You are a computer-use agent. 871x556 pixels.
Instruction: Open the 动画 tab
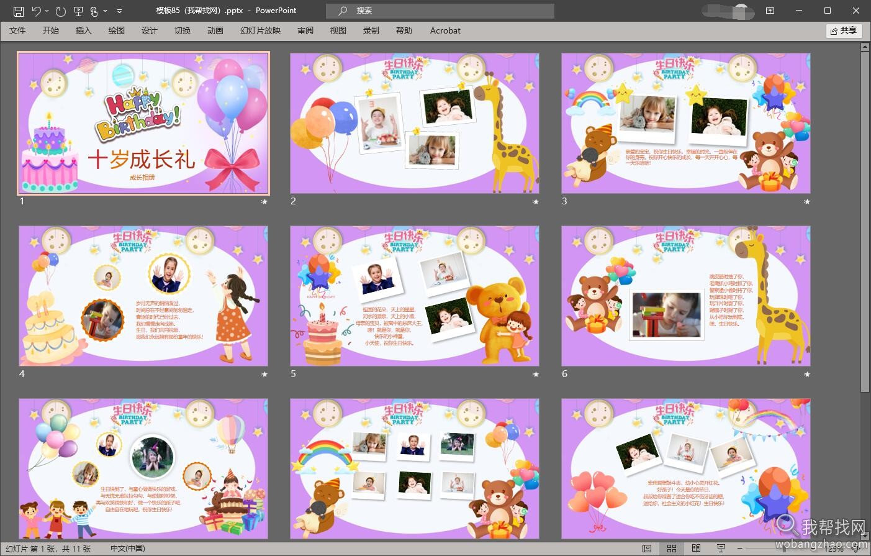pyautogui.click(x=215, y=30)
